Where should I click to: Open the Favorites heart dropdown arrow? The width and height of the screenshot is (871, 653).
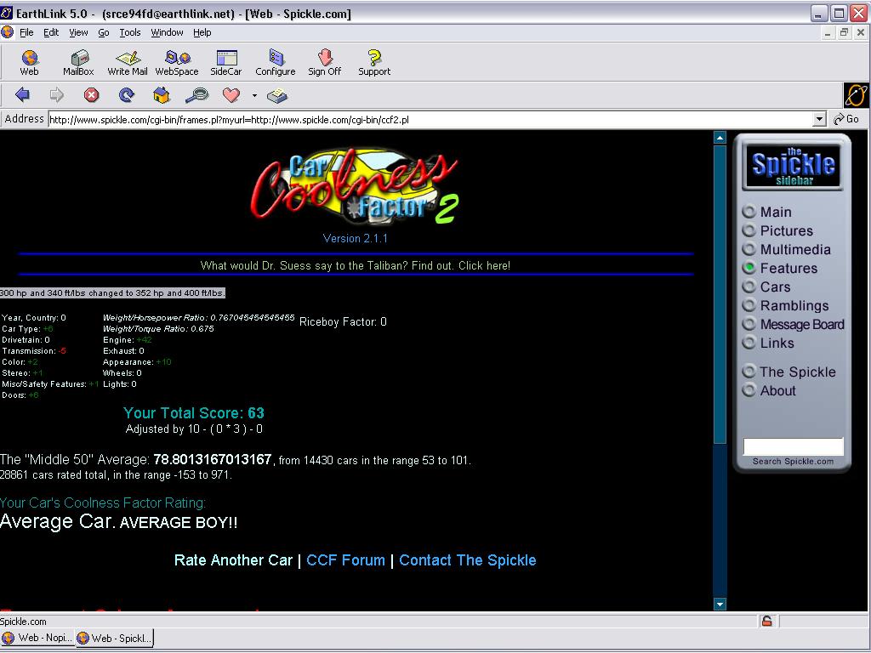[253, 96]
